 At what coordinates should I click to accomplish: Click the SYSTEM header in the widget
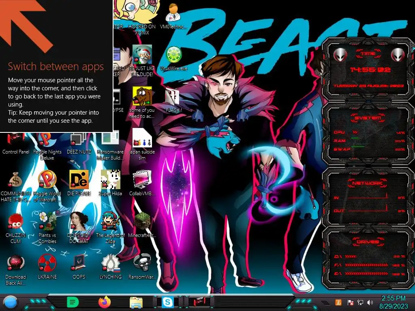click(368, 118)
